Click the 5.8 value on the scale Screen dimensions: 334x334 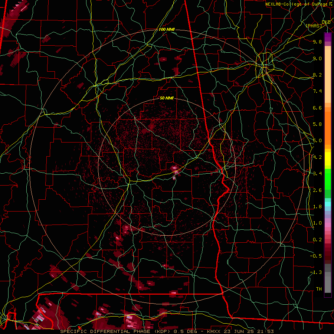[317, 124]
